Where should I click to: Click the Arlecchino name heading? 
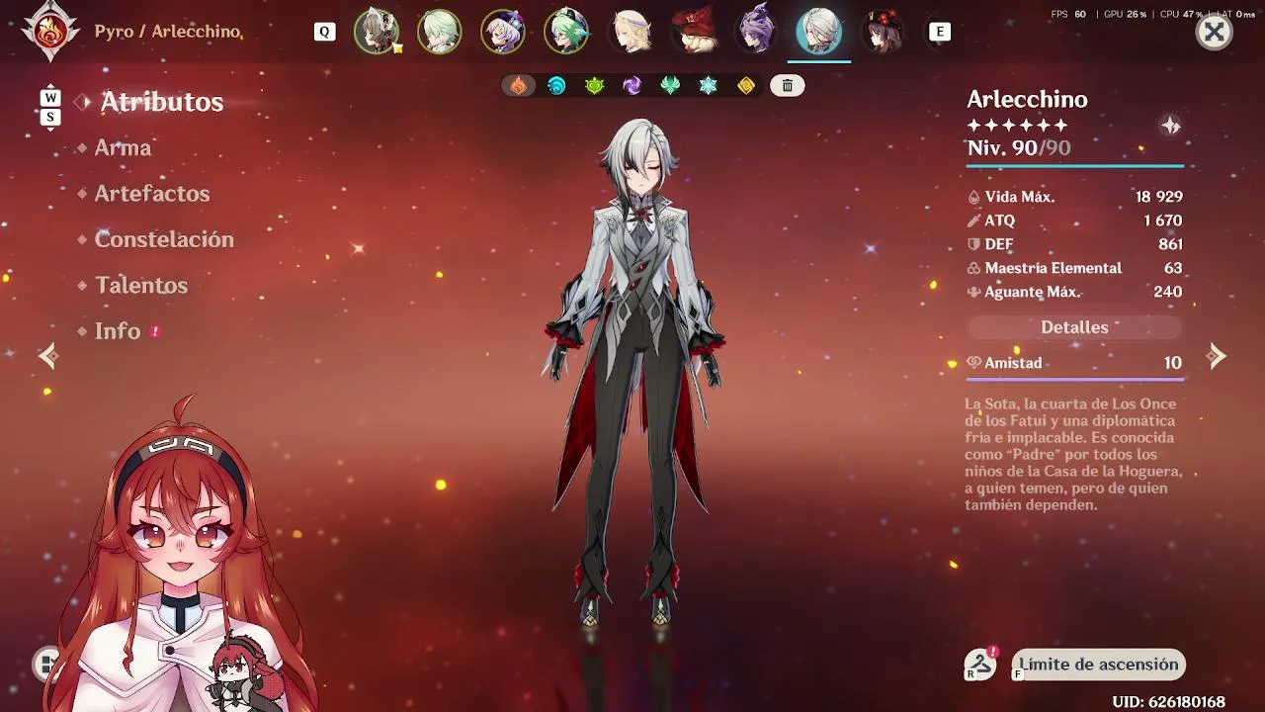(x=1027, y=99)
